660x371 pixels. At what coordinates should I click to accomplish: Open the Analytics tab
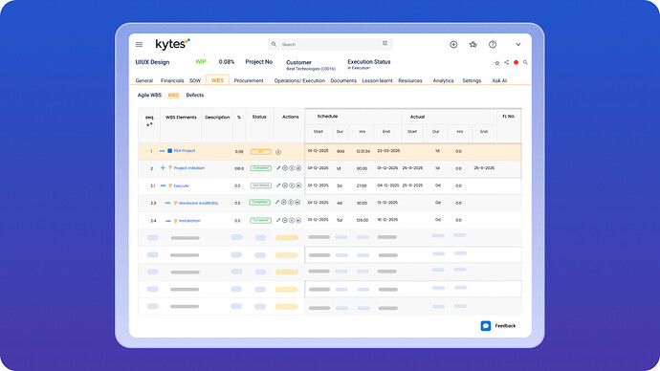click(443, 80)
